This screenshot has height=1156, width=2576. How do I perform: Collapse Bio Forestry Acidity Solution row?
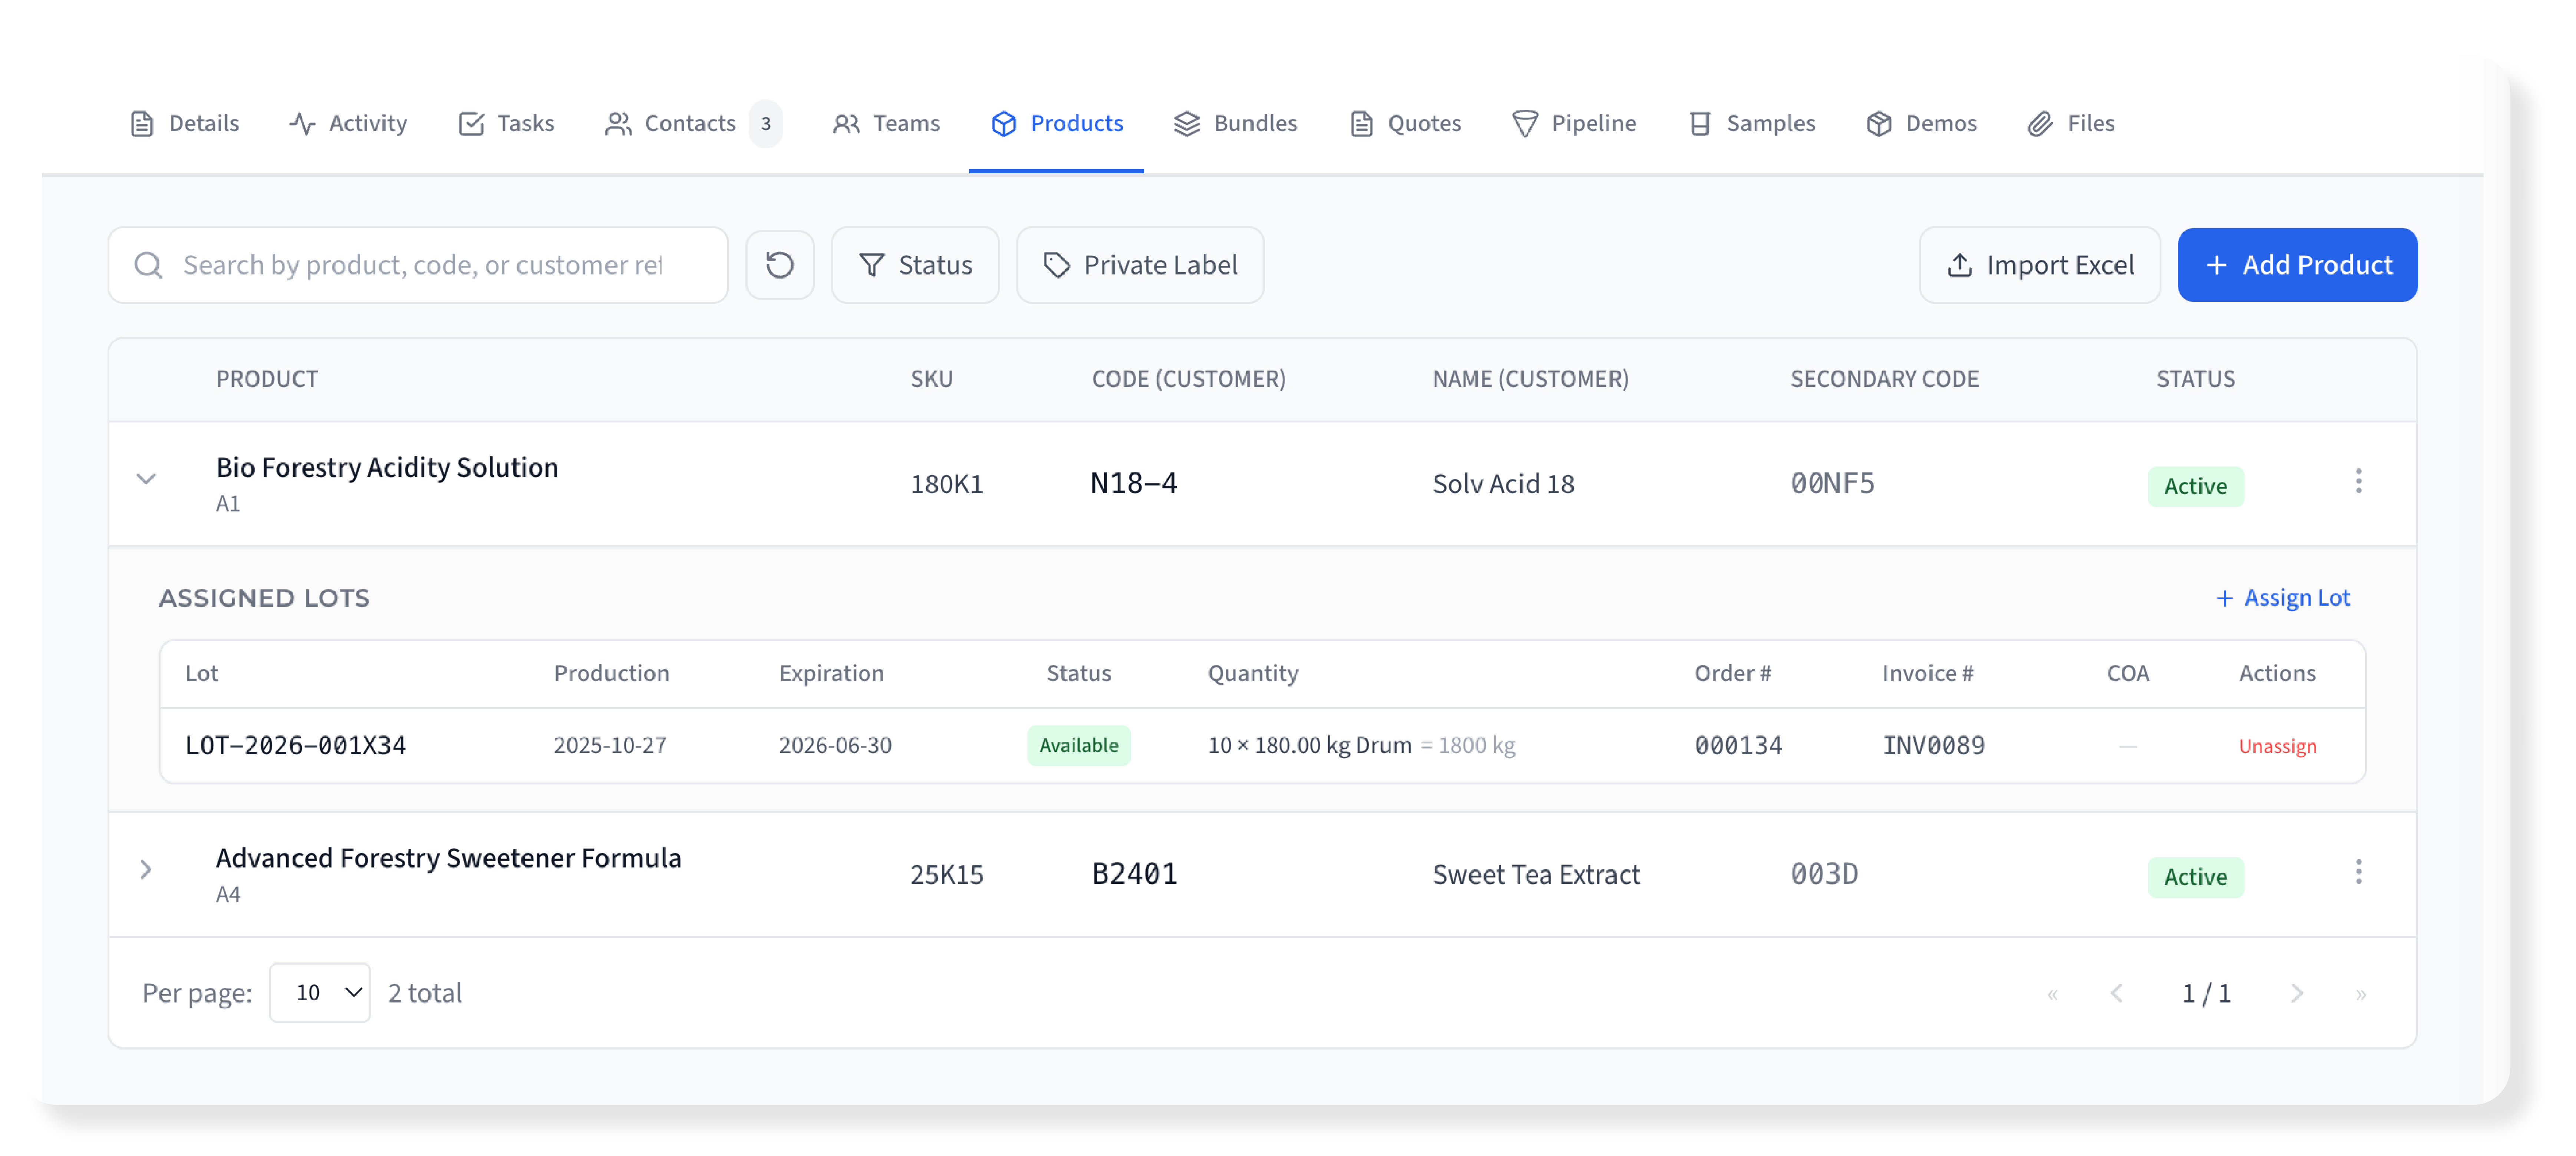coord(146,479)
